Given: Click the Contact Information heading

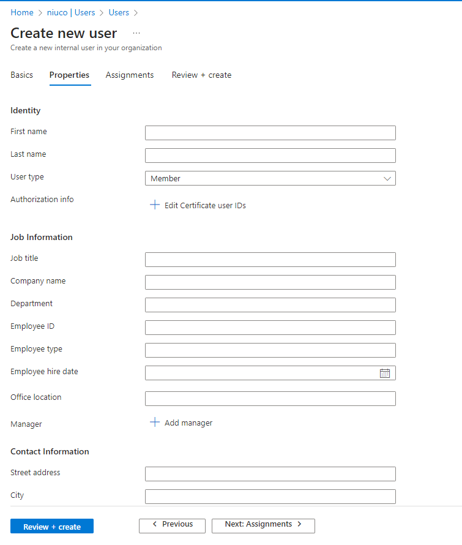Looking at the screenshot, I should pyautogui.click(x=50, y=451).
